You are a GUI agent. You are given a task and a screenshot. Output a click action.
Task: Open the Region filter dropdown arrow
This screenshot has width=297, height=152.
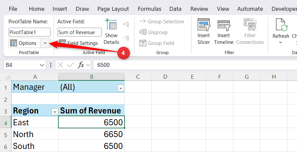click(x=55, y=112)
